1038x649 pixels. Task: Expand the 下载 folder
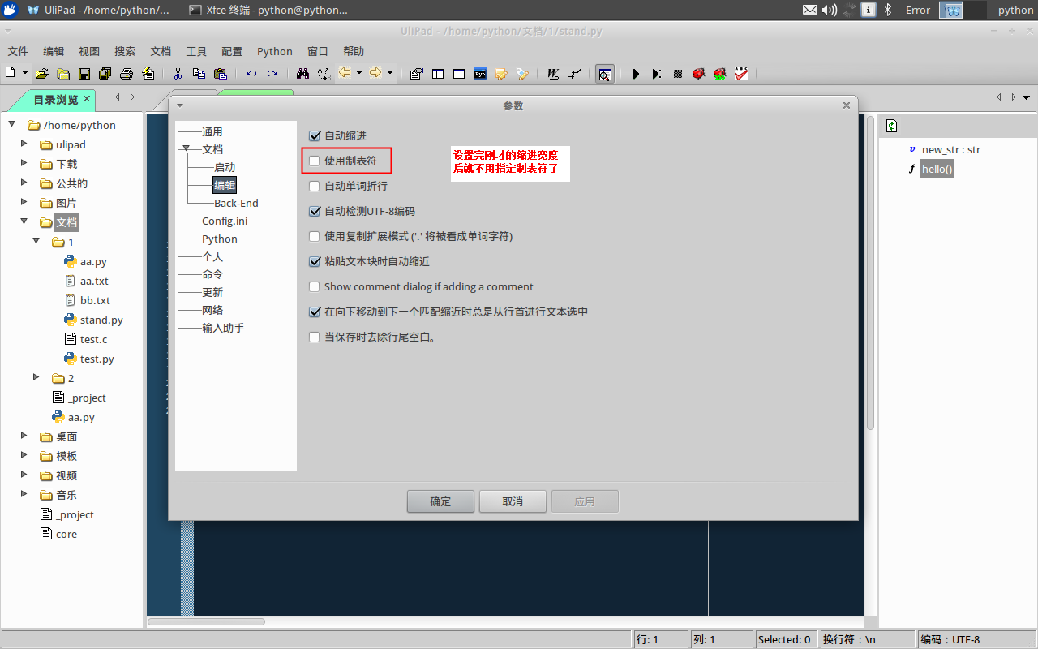click(x=24, y=164)
